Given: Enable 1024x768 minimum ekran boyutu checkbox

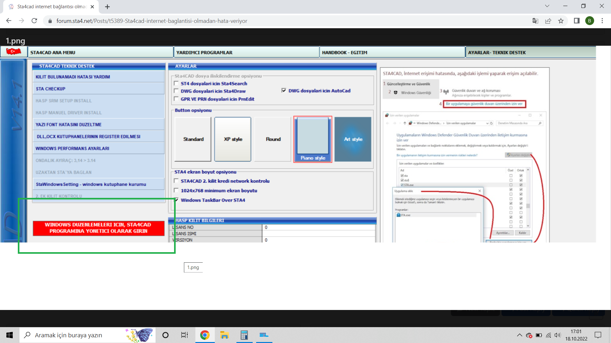Looking at the screenshot, I should (x=176, y=191).
